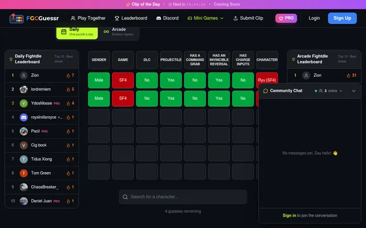Click Tidus Xiong's avatar
Viewport: 366px width, 228px height.
(x=23, y=159)
